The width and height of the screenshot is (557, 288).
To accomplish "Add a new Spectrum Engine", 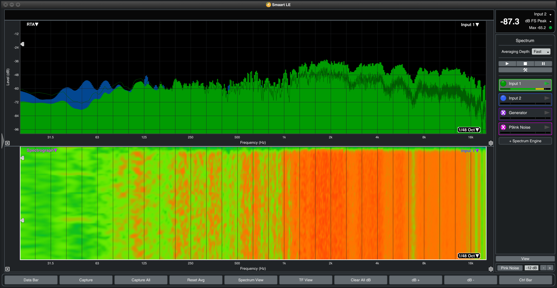I will click(525, 141).
